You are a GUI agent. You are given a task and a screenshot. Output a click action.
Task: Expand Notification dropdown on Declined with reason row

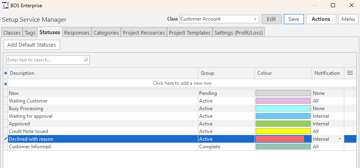(340, 139)
